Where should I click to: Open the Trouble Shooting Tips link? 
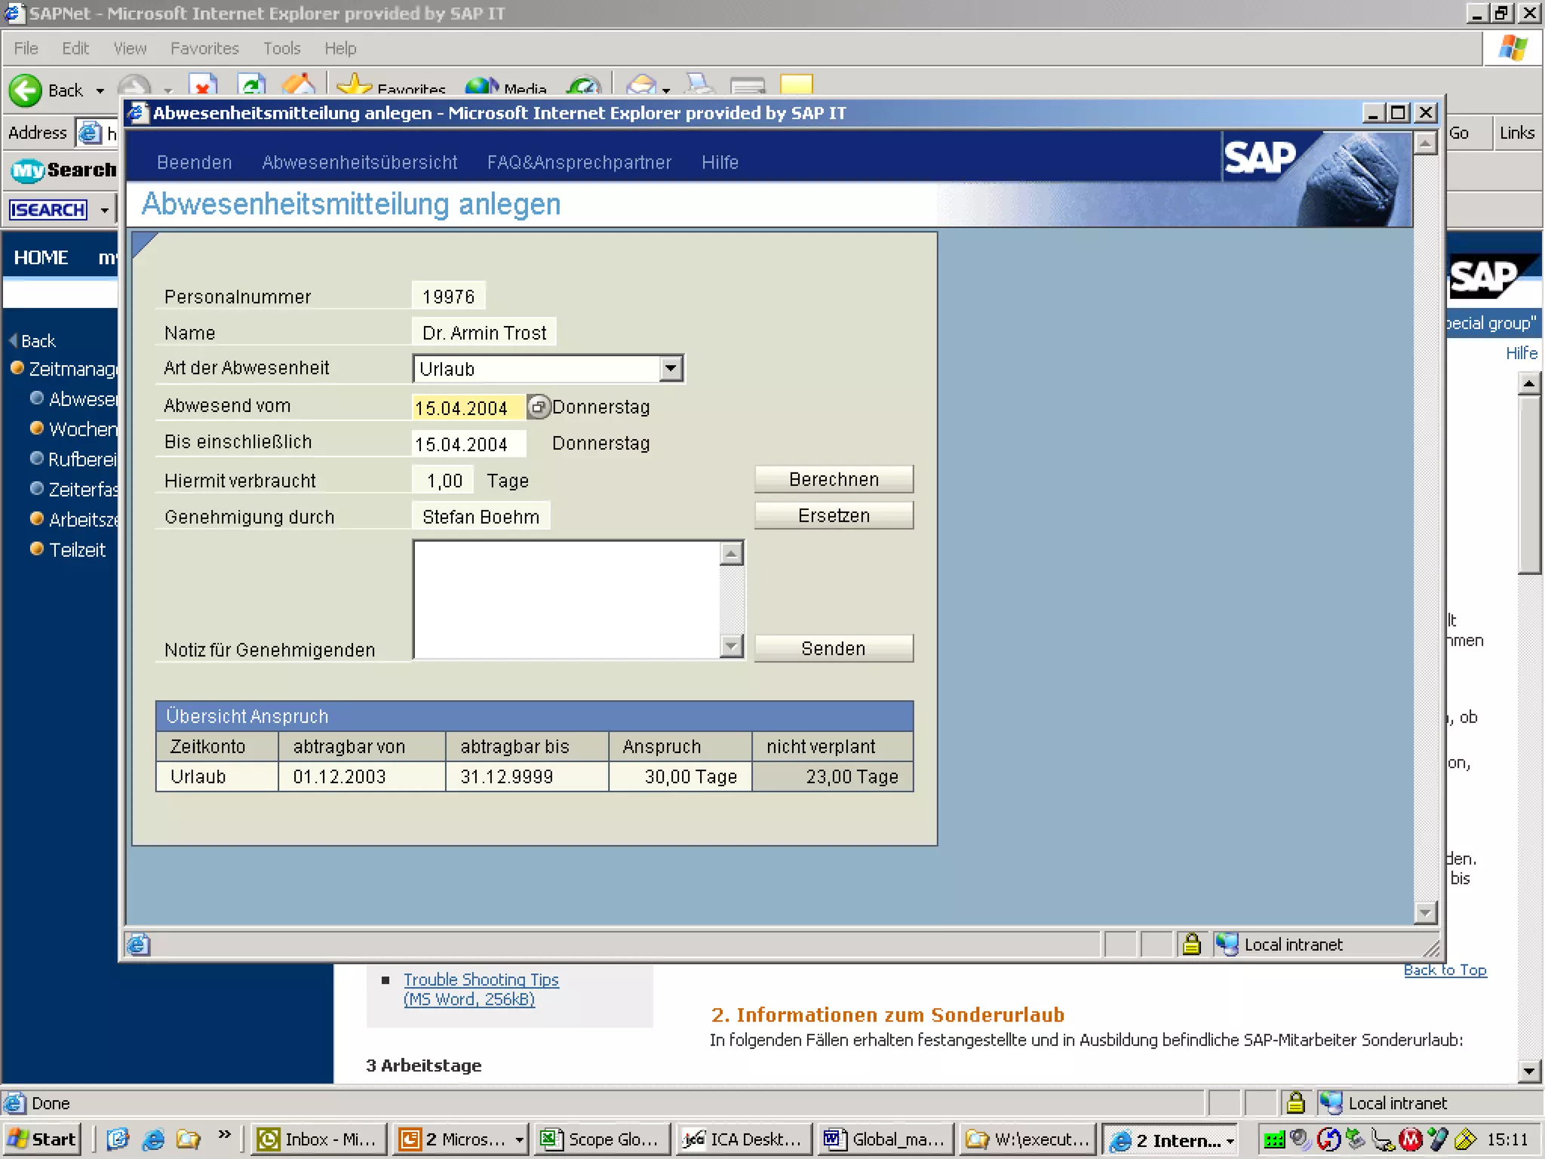coord(481,988)
